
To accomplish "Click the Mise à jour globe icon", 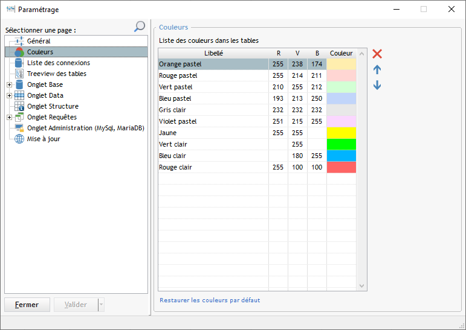I will coord(19,139).
